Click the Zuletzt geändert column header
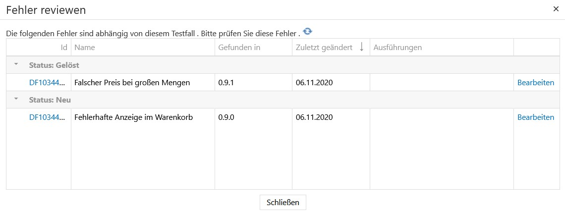 pyautogui.click(x=324, y=48)
